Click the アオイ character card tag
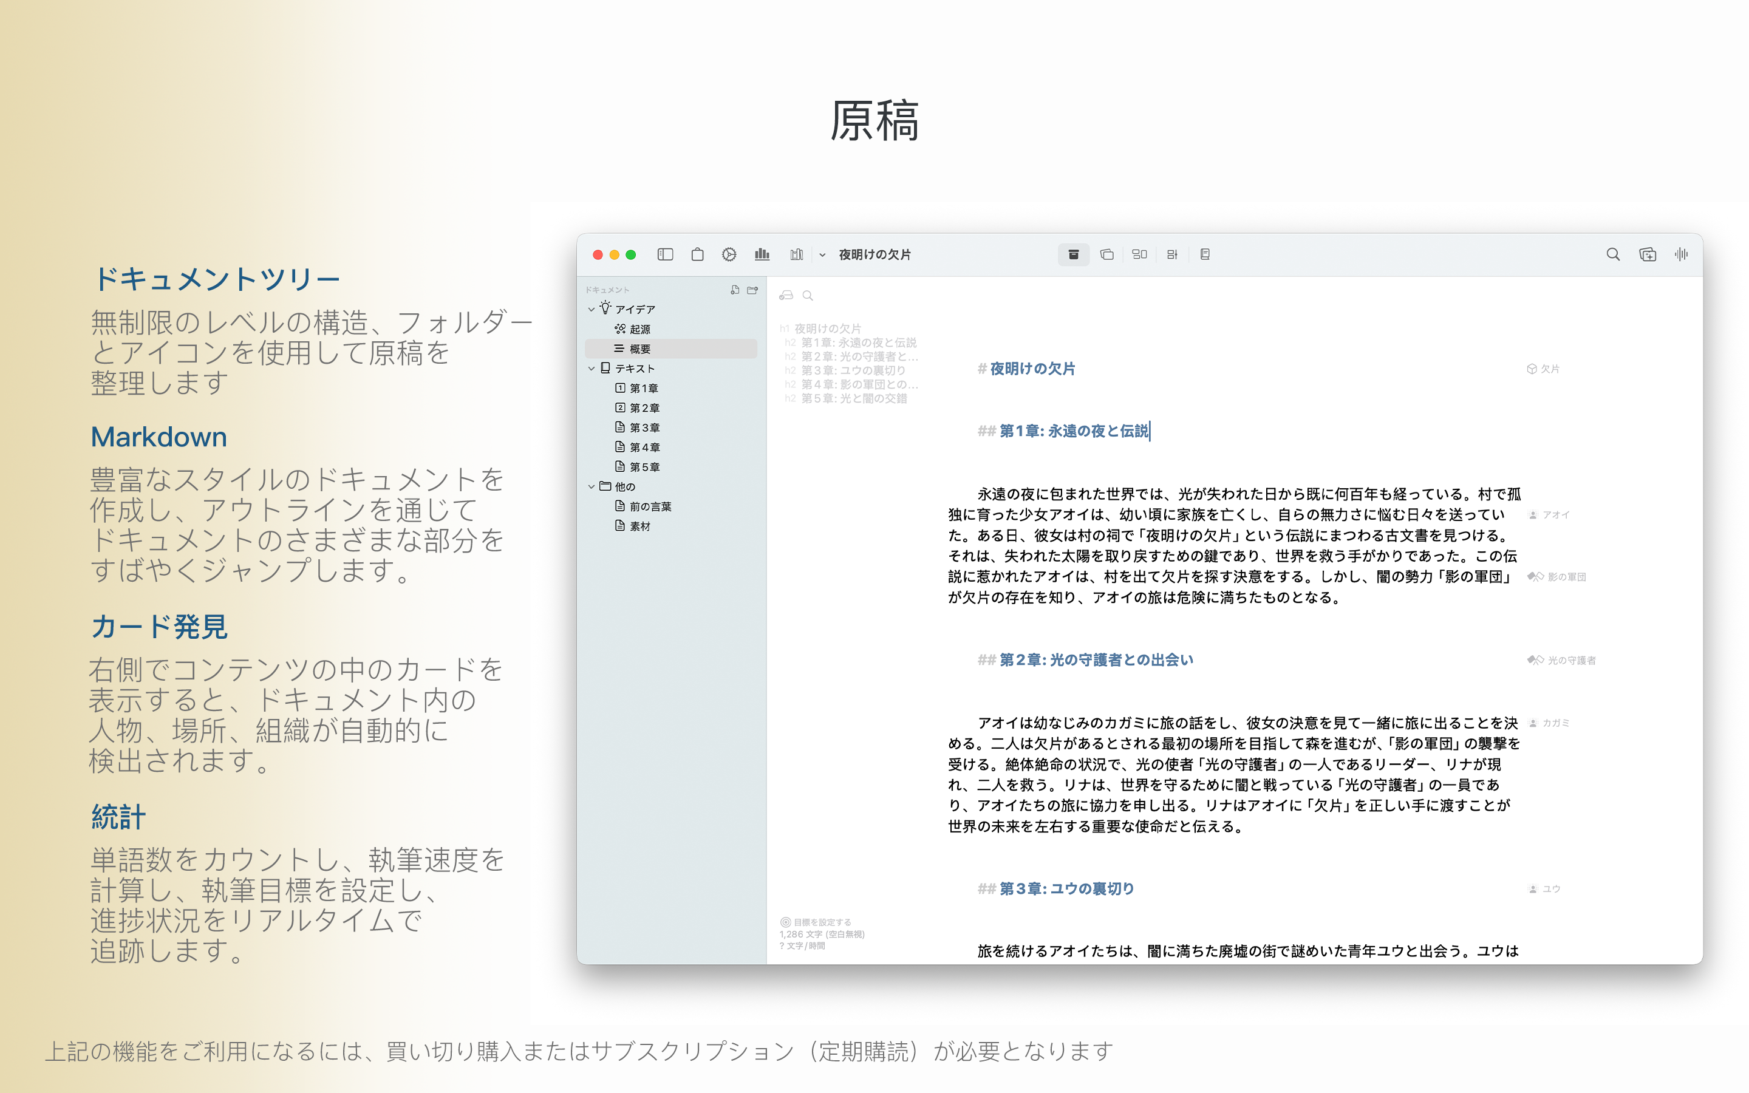 click(1548, 516)
